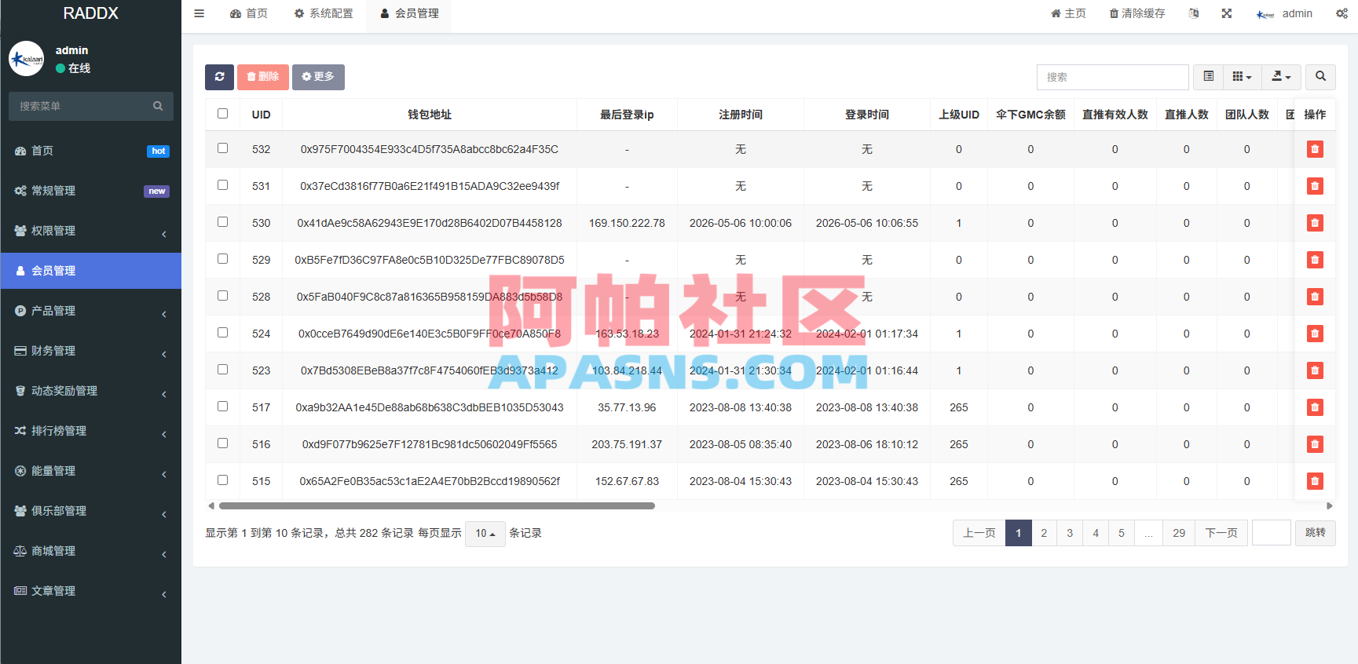
Task: Focus the table 搜索 input field
Action: (1112, 77)
